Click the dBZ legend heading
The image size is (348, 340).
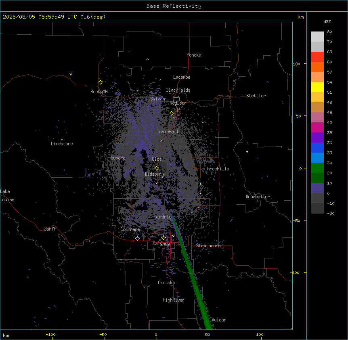point(327,21)
